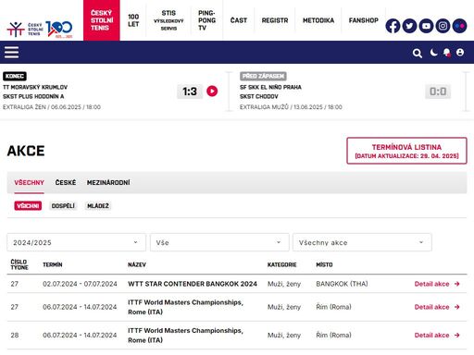This screenshot has width=474, height=355.
Task: Play the Moravský Krumlov match video
Action: coord(212,92)
